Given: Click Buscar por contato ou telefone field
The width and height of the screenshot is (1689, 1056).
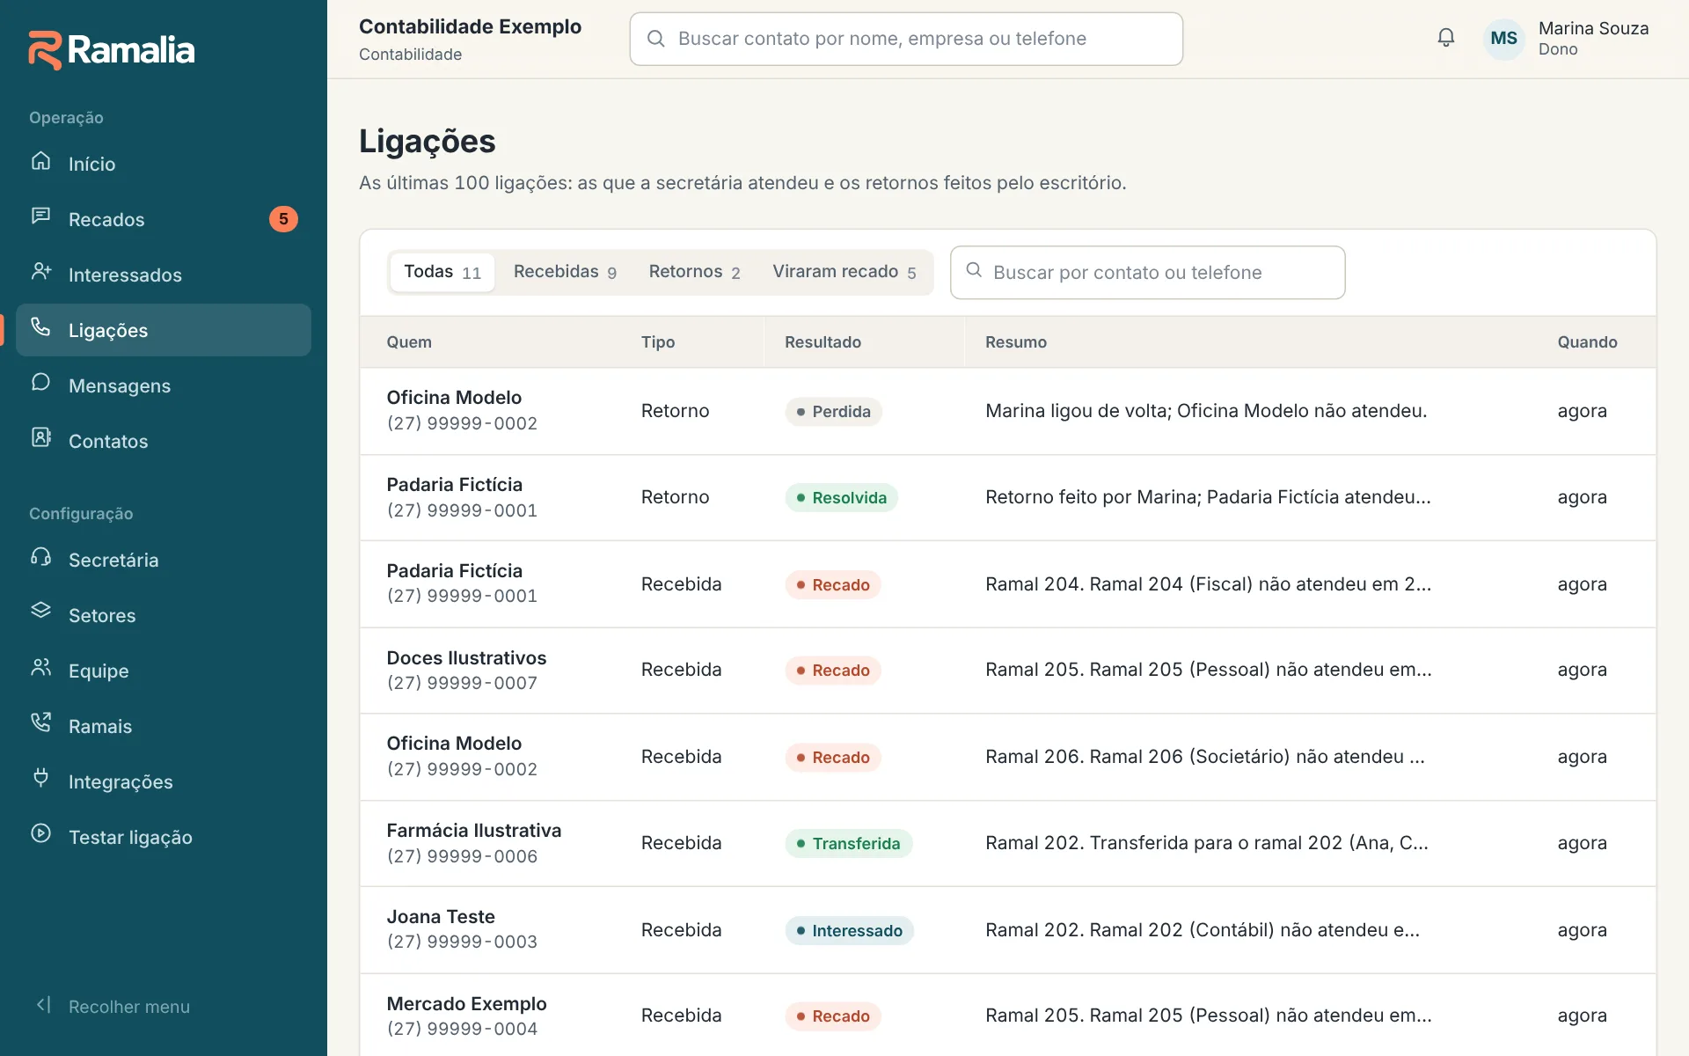Looking at the screenshot, I should point(1147,273).
